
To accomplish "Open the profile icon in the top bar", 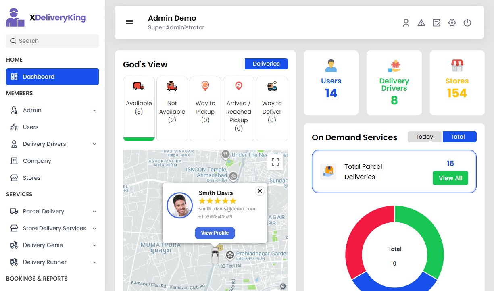I will (x=406, y=23).
